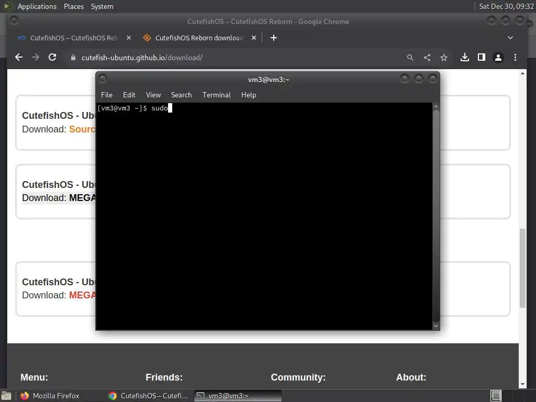Open the Terminal menu item
Image resolution: width=536 pixels, height=402 pixels.
click(x=216, y=95)
